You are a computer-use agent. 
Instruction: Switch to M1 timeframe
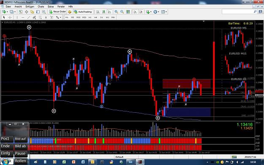pyautogui.click(x=67, y=17)
